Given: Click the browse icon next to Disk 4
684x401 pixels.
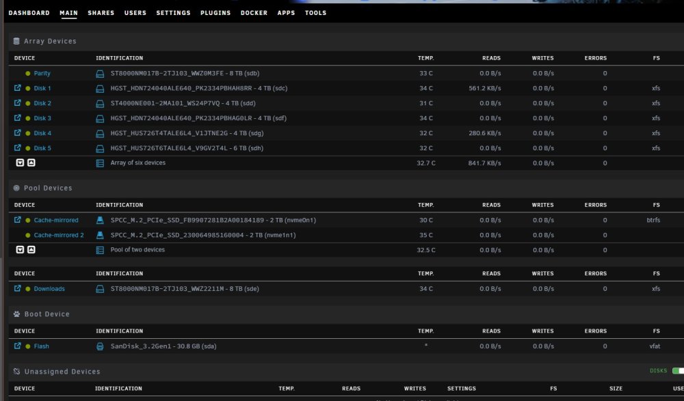Looking at the screenshot, I should click(18, 133).
